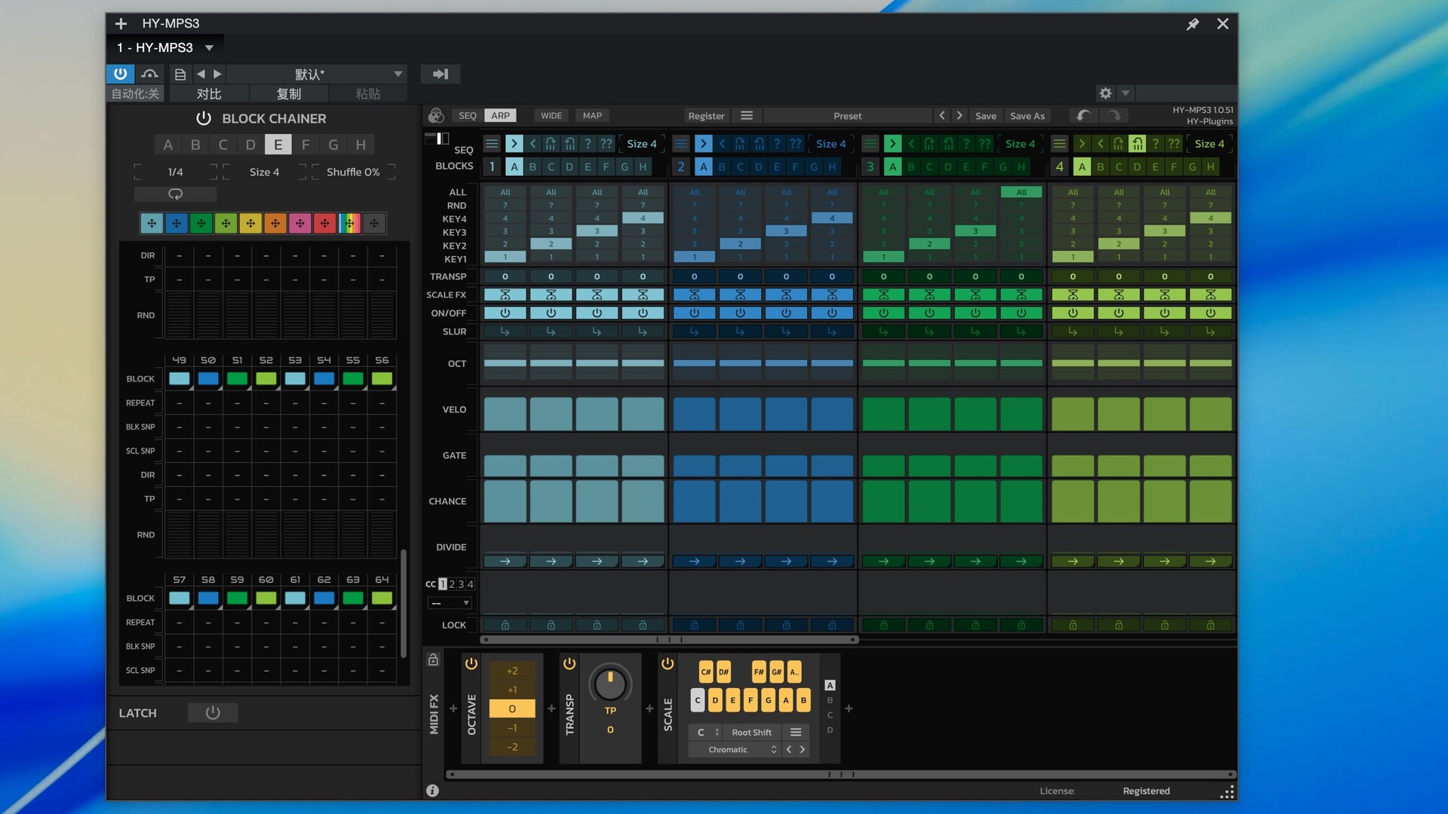Switch to the SEQ tab
The height and width of the screenshot is (814, 1448).
(x=467, y=115)
